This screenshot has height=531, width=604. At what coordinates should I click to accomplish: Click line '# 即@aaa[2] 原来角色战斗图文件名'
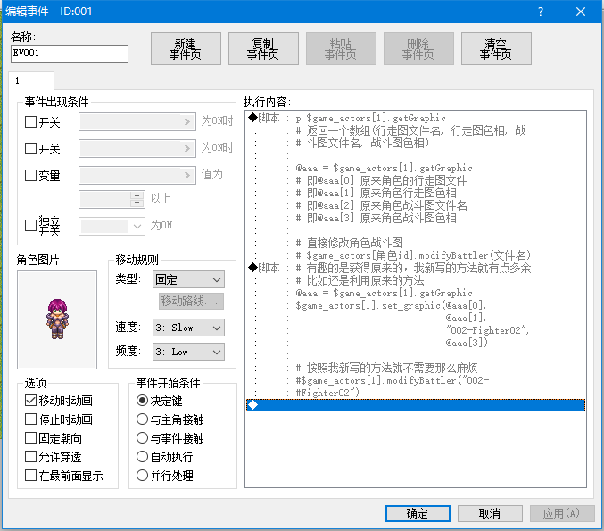381,206
